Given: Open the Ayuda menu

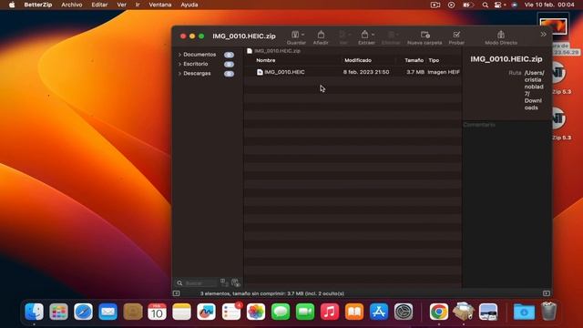Looking at the screenshot, I should pos(189,5).
